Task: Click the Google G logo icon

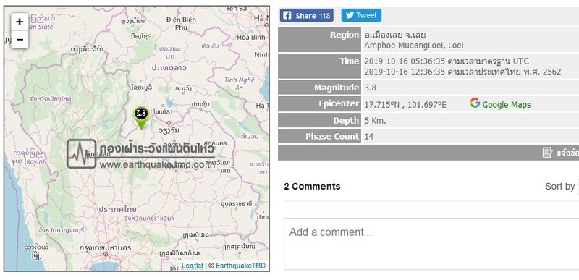Action: [x=475, y=103]
